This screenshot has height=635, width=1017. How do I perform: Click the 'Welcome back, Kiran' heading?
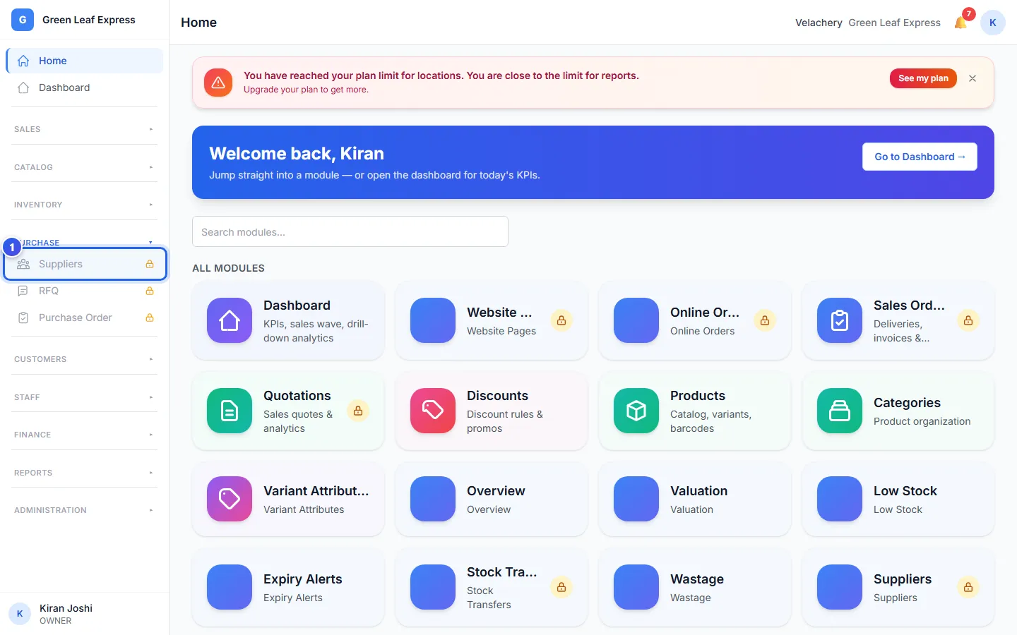(297, 153)
